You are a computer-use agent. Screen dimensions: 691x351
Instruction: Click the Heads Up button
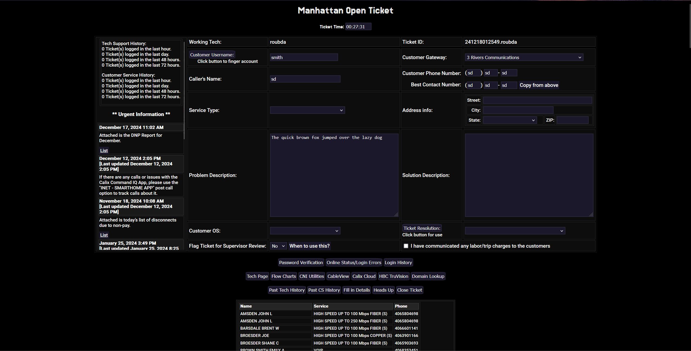tap(383, 290)
